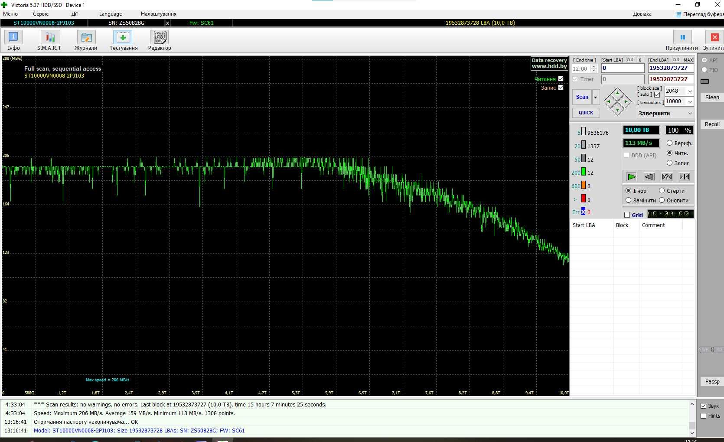The height and width of the screenshot is (442, 724).
Task: Start forward scan with the green play arrow
Action: tap(632, 177)
